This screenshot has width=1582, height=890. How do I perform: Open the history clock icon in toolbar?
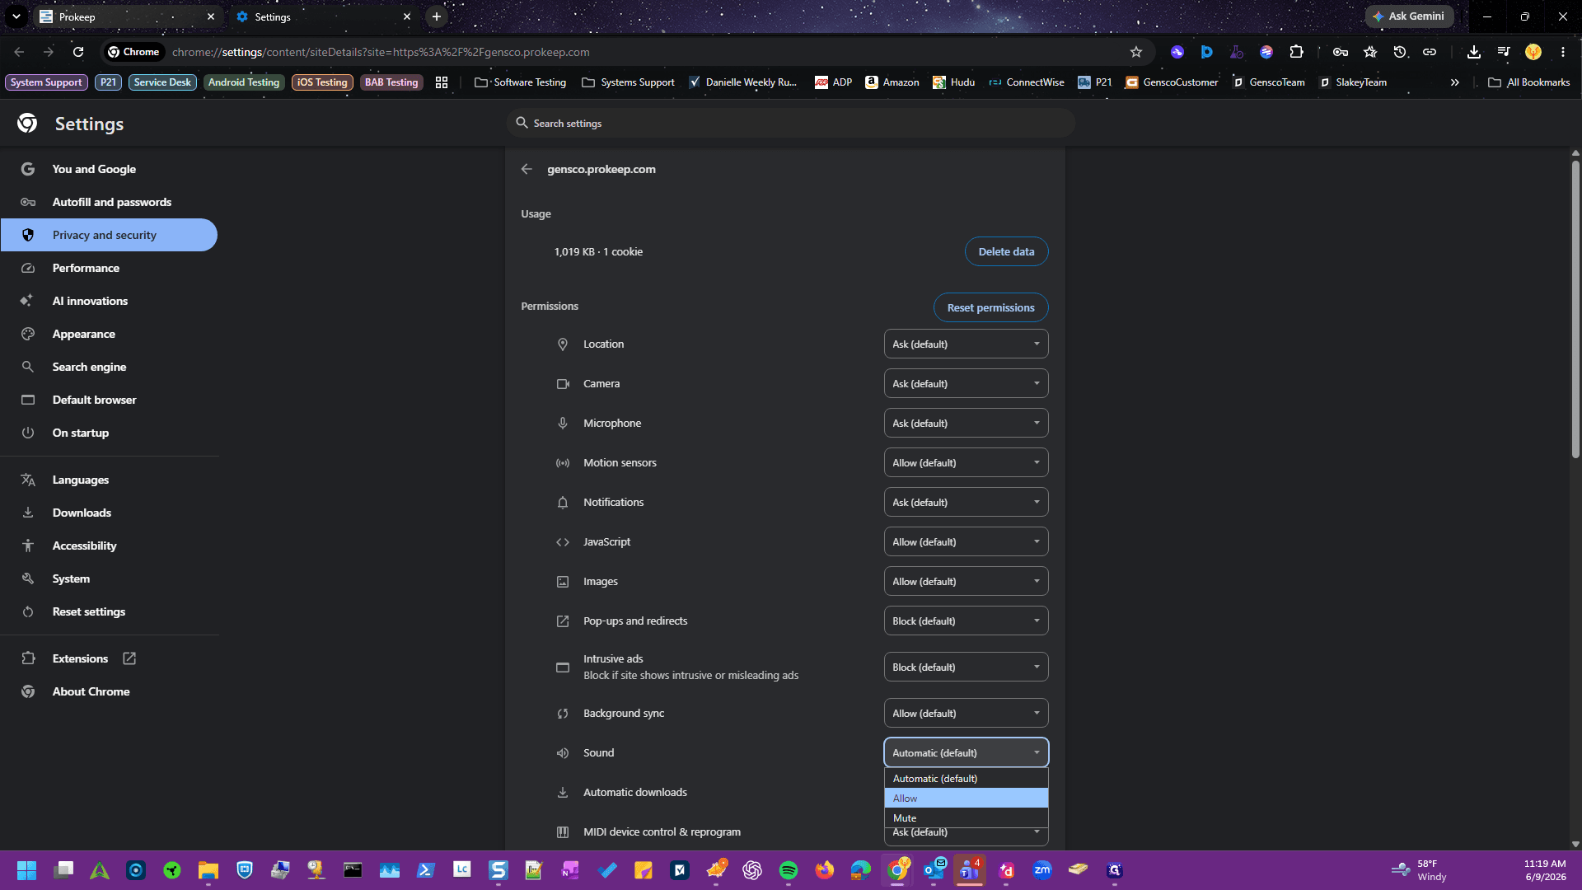(x=1400, y=52)
